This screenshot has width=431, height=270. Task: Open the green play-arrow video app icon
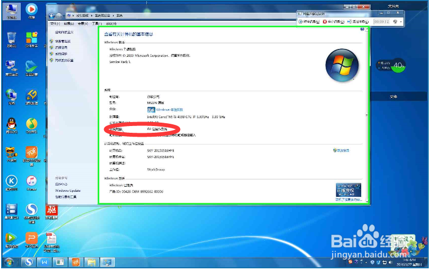click(x=11, y=240)
